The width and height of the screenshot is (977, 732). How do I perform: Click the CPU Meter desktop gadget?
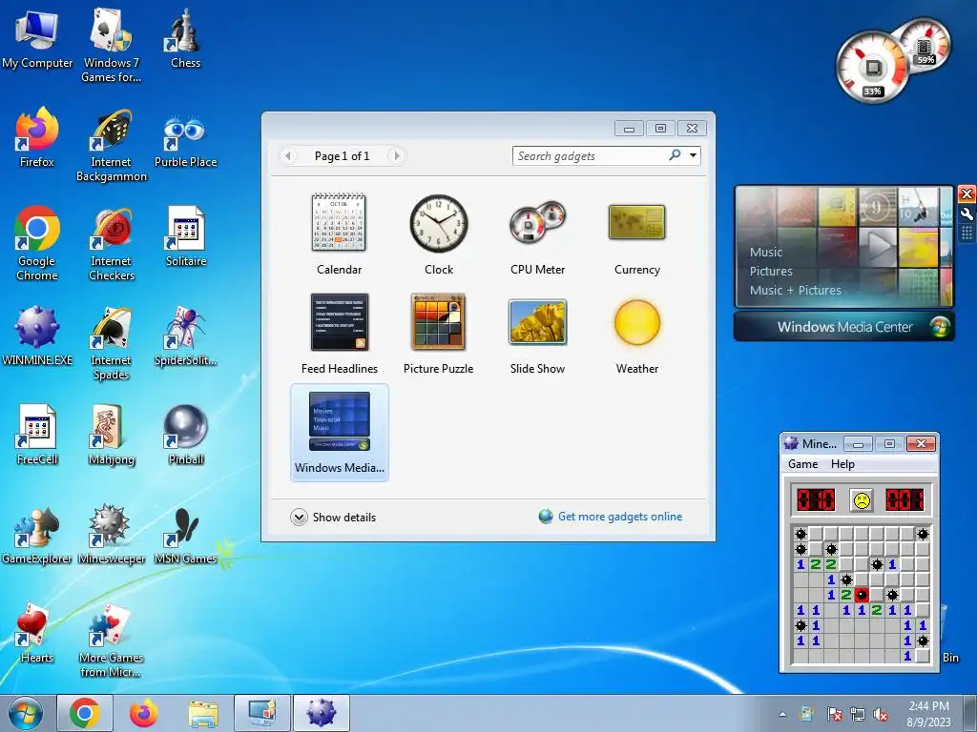(893, 59)
